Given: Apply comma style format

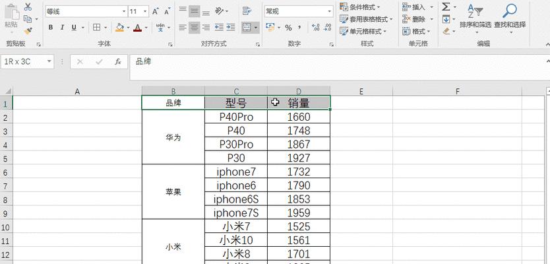Looking at the screenshot, I should pos(299,27).
